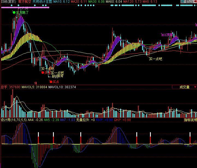Viewport: 197px width, 168px height.
Task: Click the green 主力跑了 signal dot
Action: coord(14,12)
